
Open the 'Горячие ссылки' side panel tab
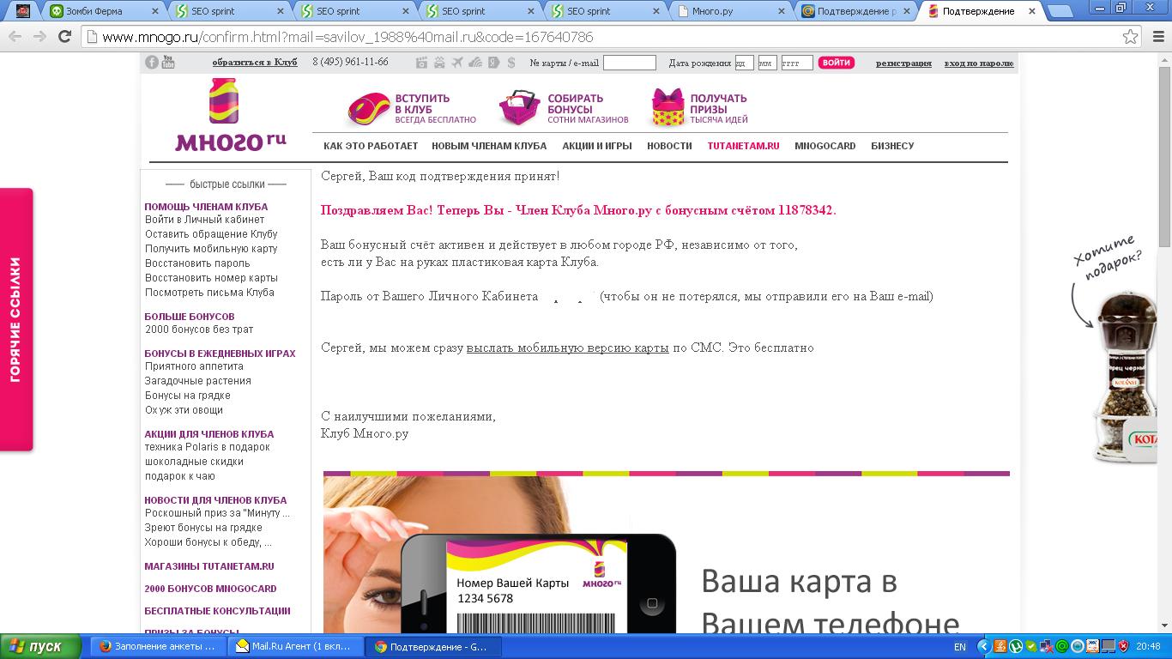click(x=15, y=319)
